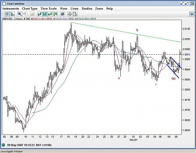Click the printer icon
The height and width of the screenshot is (153, 196).
point(70,14)
